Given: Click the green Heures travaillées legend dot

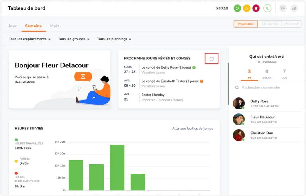Looking at the screenshot, I should click(x=16, y=140).
